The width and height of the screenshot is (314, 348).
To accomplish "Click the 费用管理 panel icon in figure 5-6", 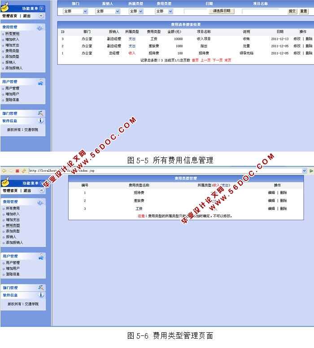I will (x=41, y=202).
